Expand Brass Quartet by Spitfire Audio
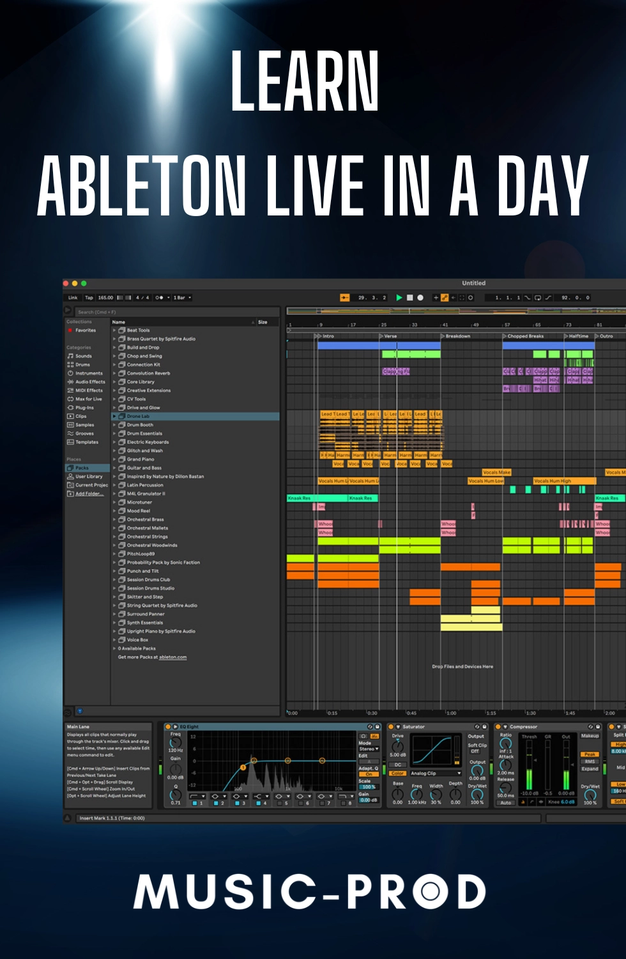This screenshot has width=626, height=959. (115, 339)
